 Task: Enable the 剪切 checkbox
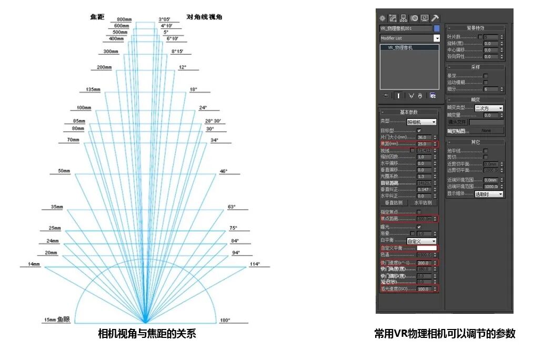tap(486, 157)
